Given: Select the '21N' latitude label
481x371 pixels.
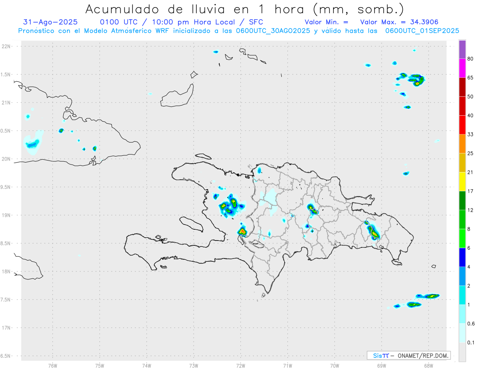Looking at the screenshot, I should pos(6,103).
